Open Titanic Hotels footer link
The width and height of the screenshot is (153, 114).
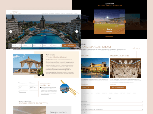tap(85, 93)
